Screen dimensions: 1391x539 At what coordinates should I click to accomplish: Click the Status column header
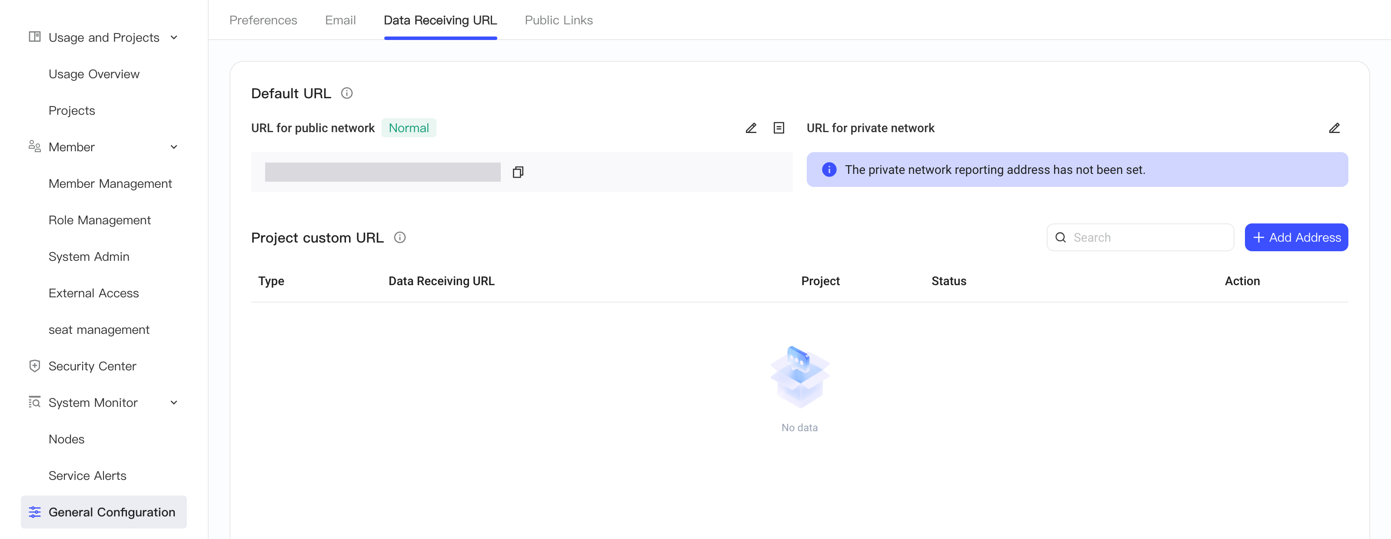[x=949, y=281]
